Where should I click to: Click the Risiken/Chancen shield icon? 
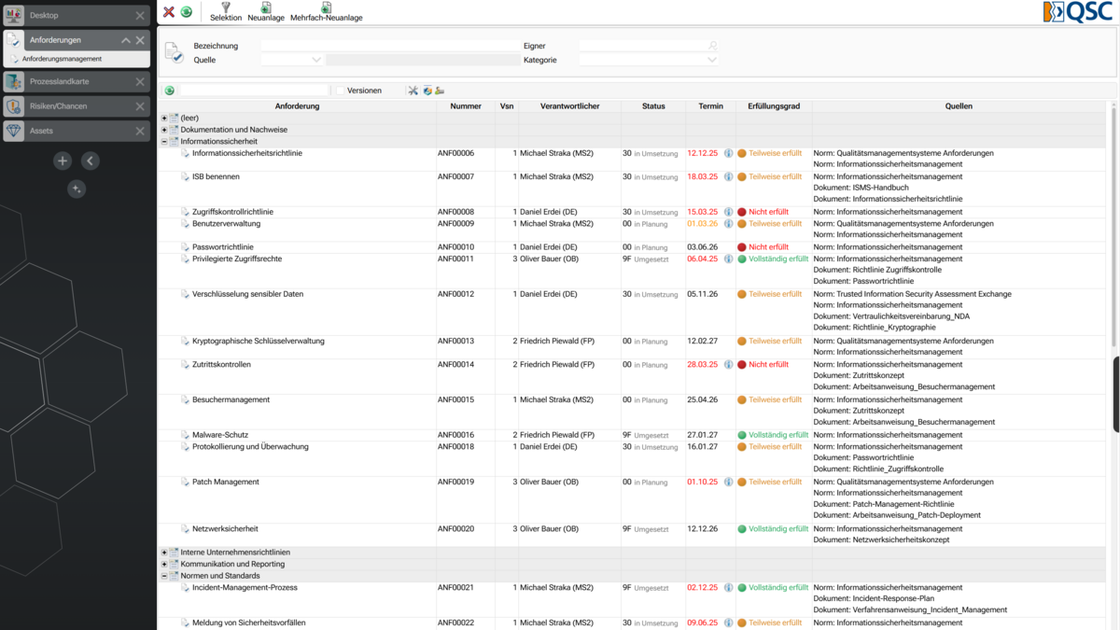click(13, 106)
